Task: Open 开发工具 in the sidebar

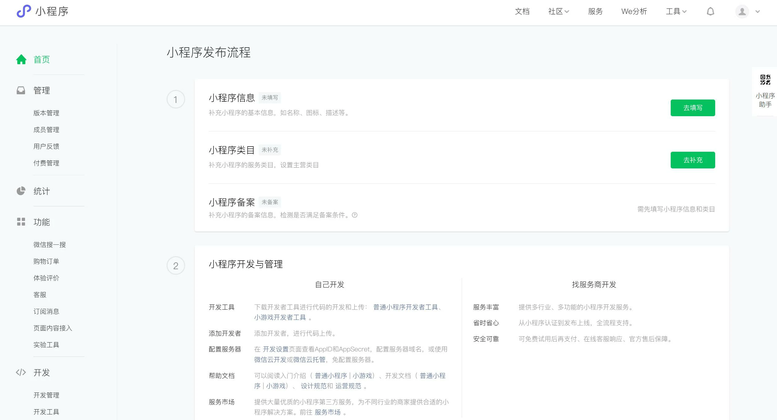Action: coord(46,412)
